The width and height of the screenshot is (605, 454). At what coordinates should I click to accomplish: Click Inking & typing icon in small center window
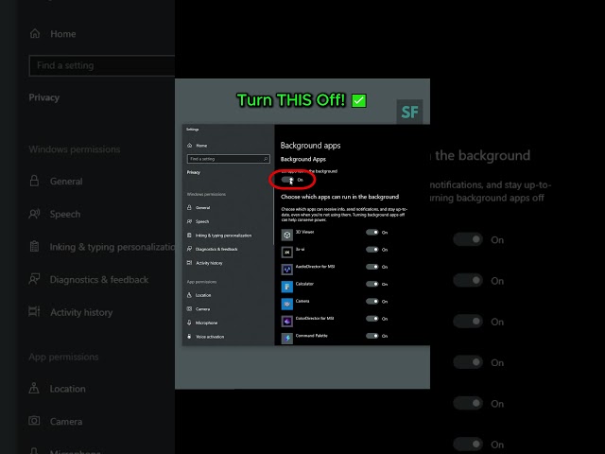click(189, 236)
